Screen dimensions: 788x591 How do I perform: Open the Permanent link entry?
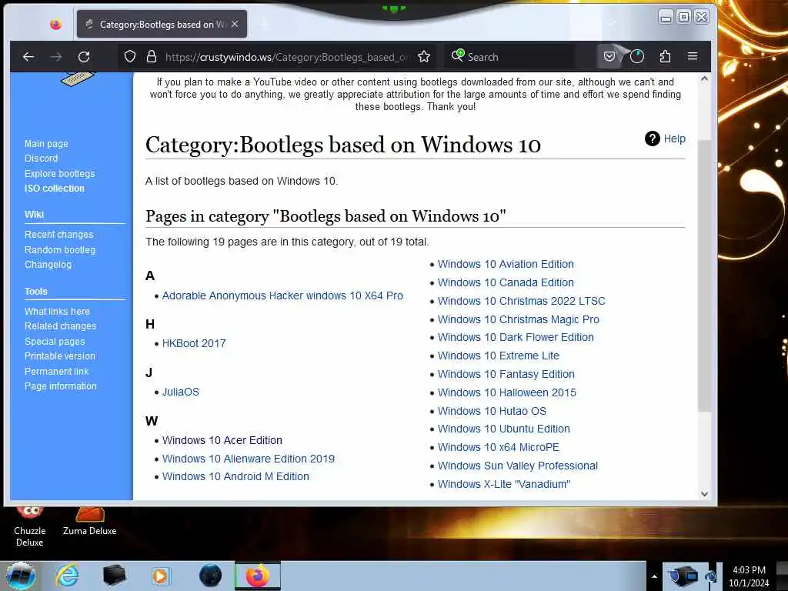57,372
